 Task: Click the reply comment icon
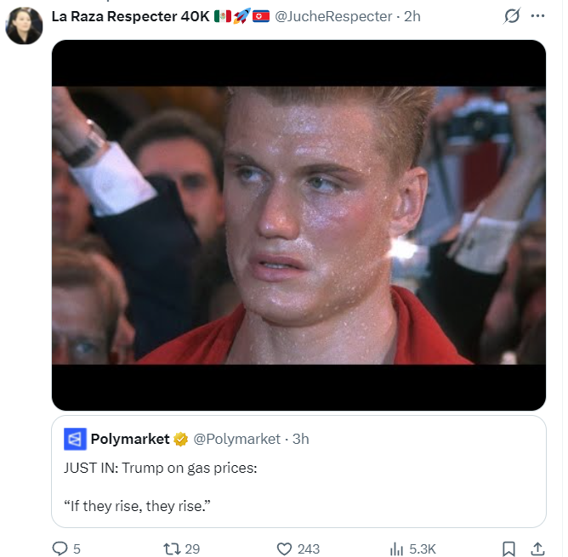[x=60, y=548]
